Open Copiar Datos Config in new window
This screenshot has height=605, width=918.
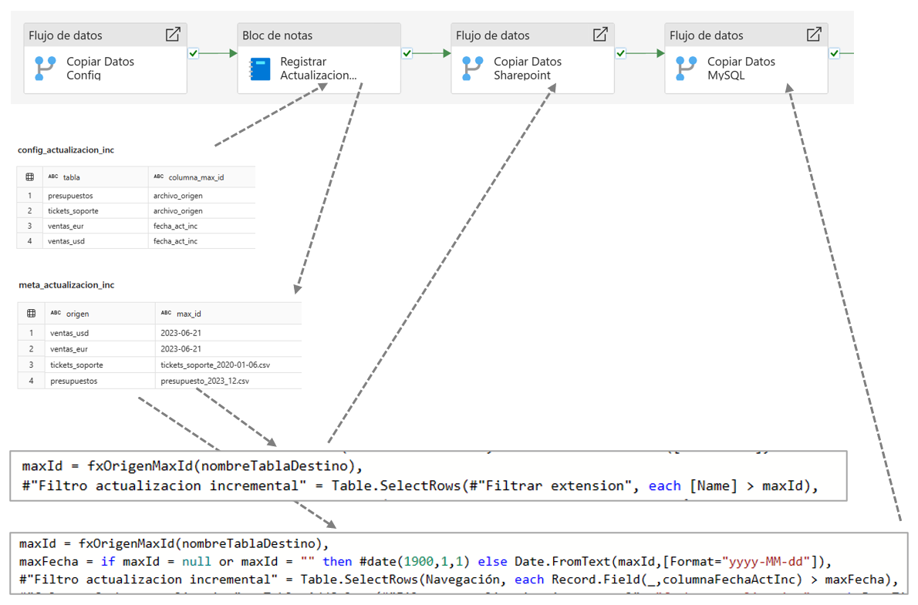pos(173,35)
